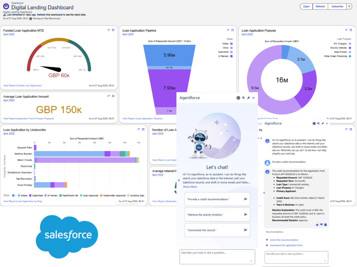Click the dashboard Refresh button

(320, 6)
